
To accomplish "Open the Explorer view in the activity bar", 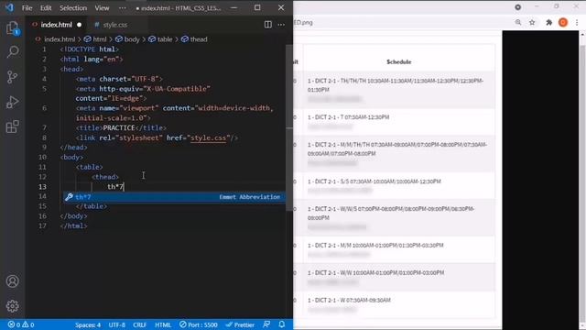I will click(12, 28).
